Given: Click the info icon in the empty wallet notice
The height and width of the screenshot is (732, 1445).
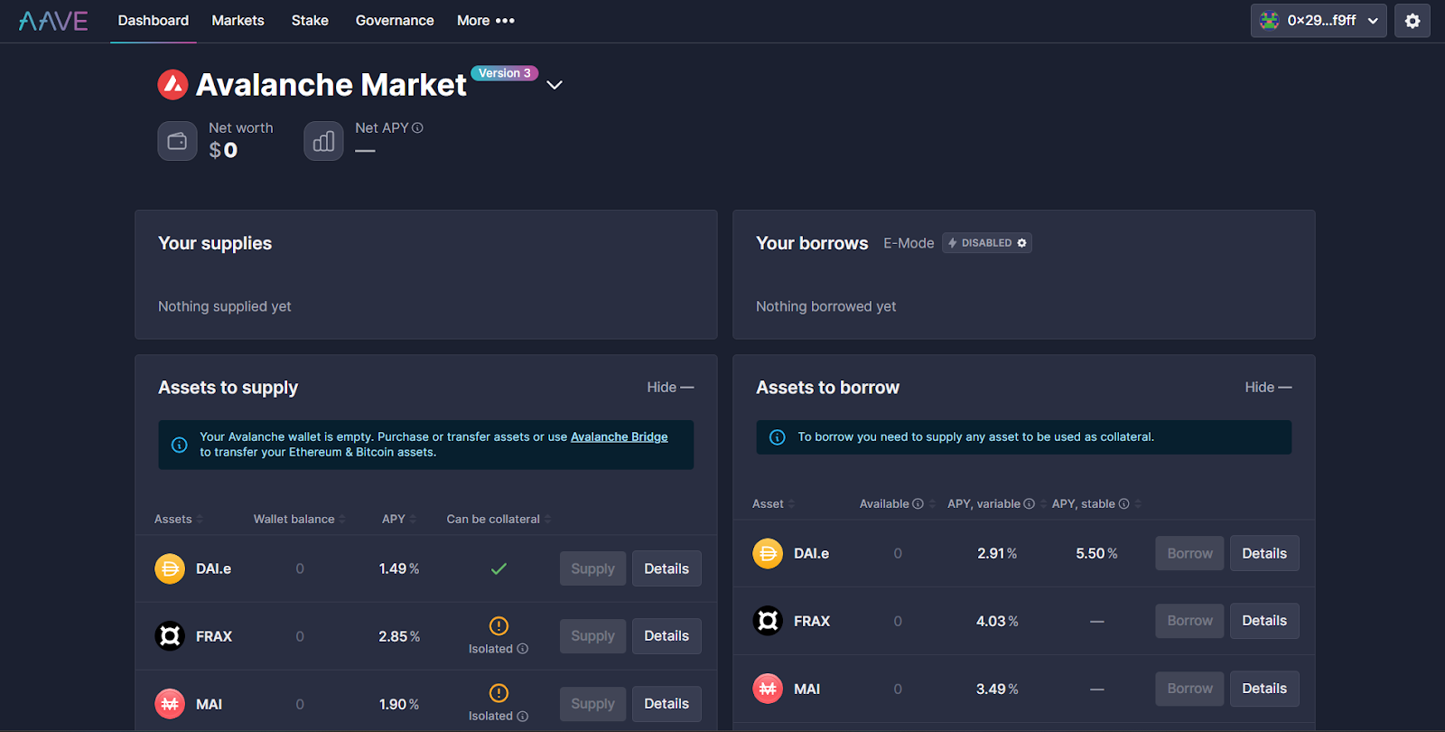Looking at the screenshot, I should 180,445.
